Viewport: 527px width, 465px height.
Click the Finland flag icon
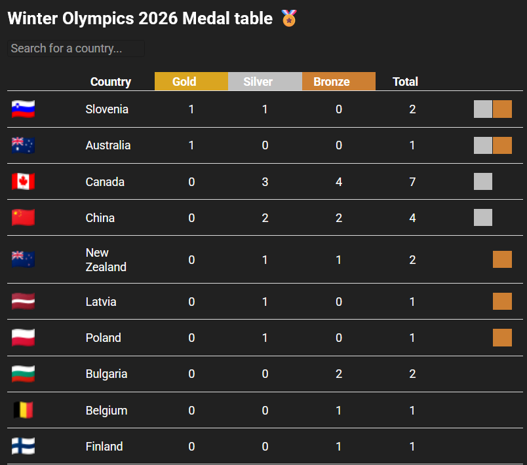(23, 447)
